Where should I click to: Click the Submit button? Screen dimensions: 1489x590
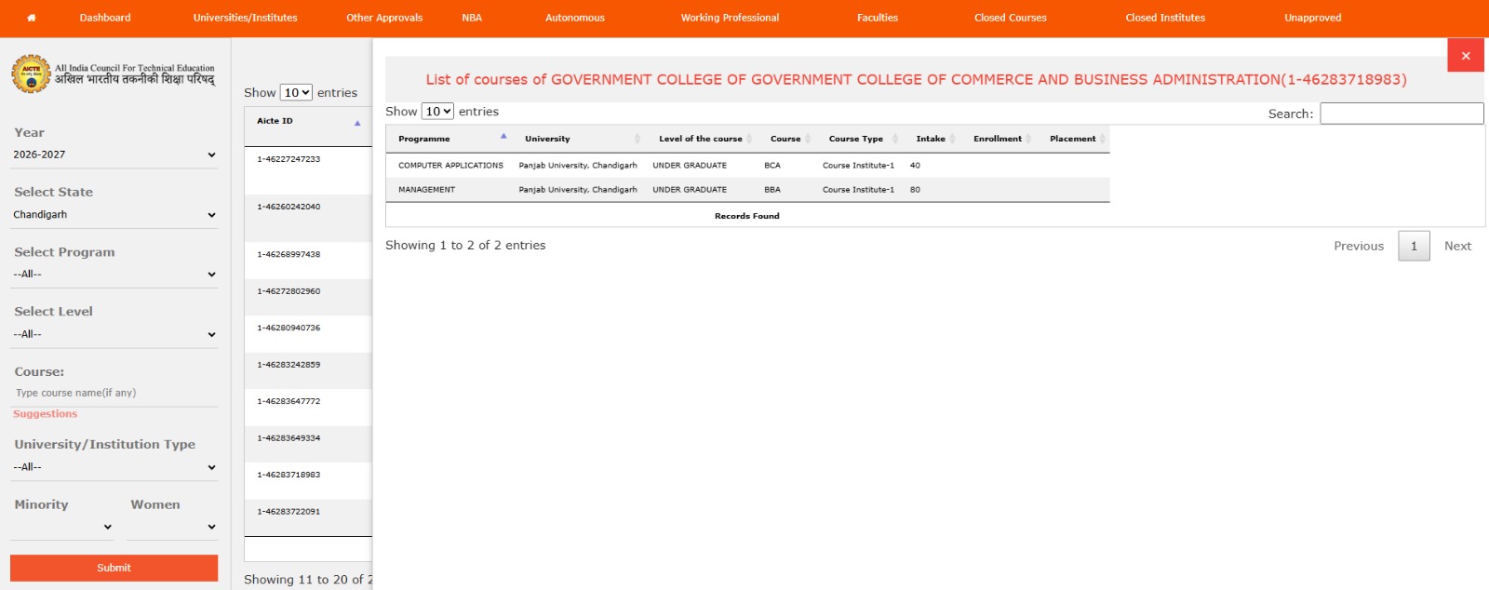pos(114,568)
